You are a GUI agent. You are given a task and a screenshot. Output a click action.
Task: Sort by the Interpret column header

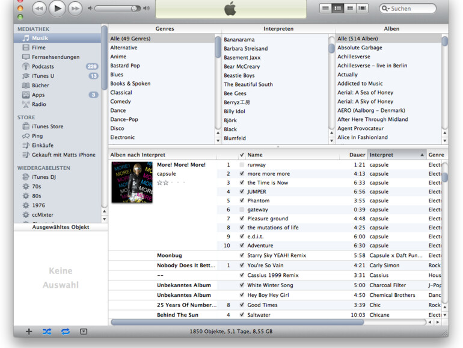tap(397, 155)
